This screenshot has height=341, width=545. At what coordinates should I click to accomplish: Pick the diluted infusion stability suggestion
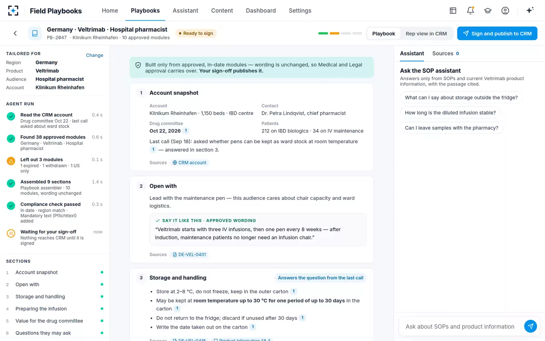450,113
